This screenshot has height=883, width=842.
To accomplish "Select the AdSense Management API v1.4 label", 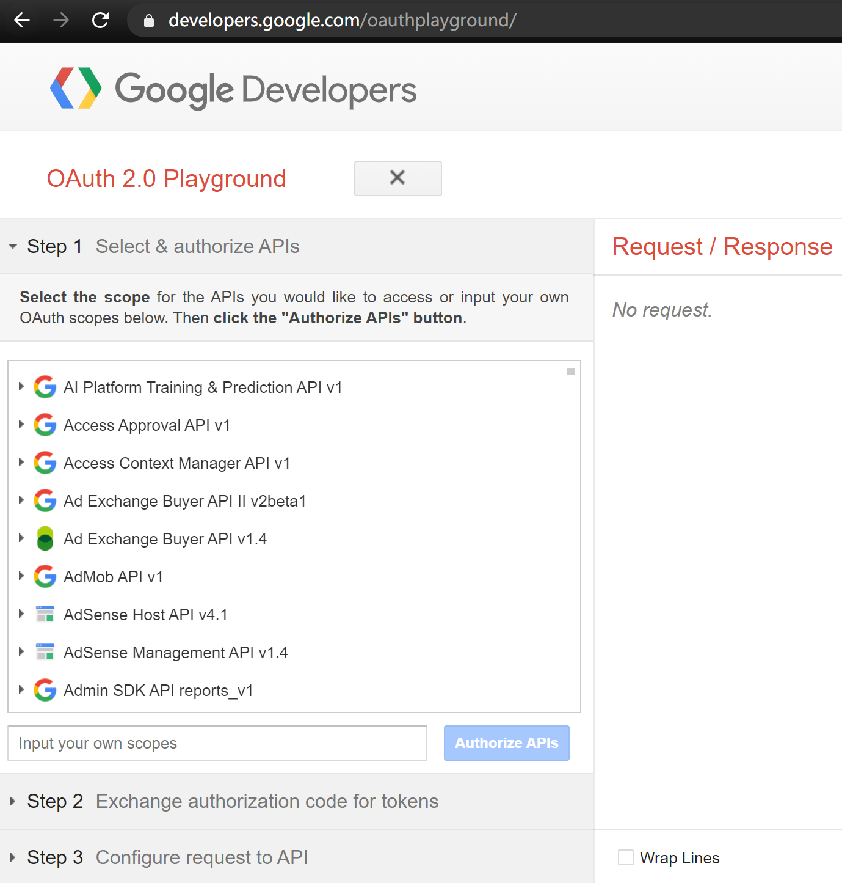I will coord(175,653).
